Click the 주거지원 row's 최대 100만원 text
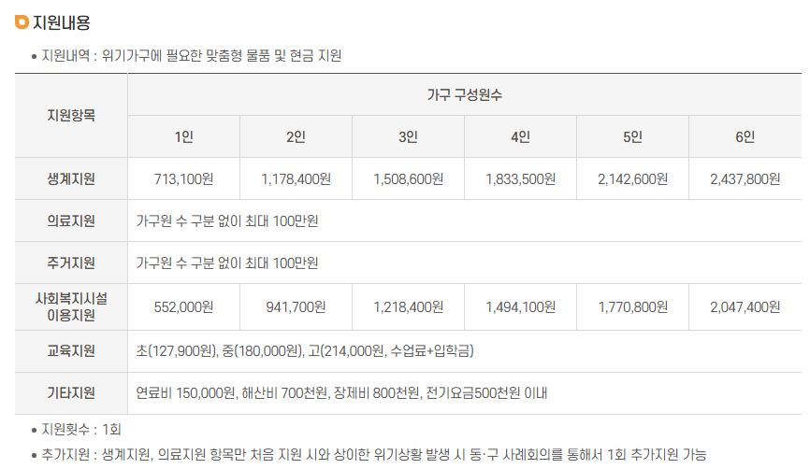Viewport: 810px width, 469px height. click(227, 263)
